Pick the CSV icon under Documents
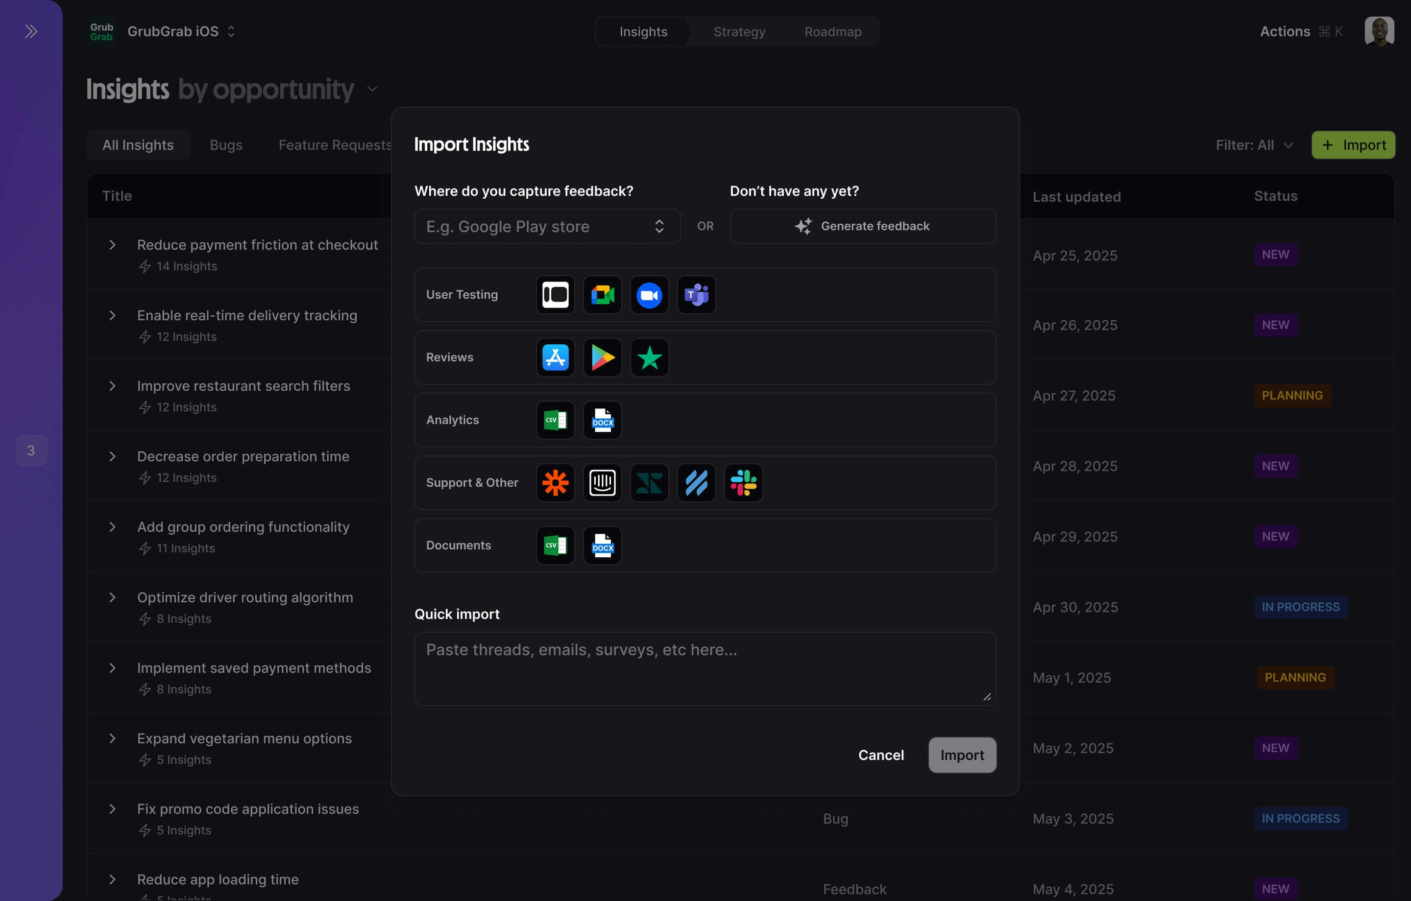The width and height of the screenshot is (1411, 901). (555, 545)
